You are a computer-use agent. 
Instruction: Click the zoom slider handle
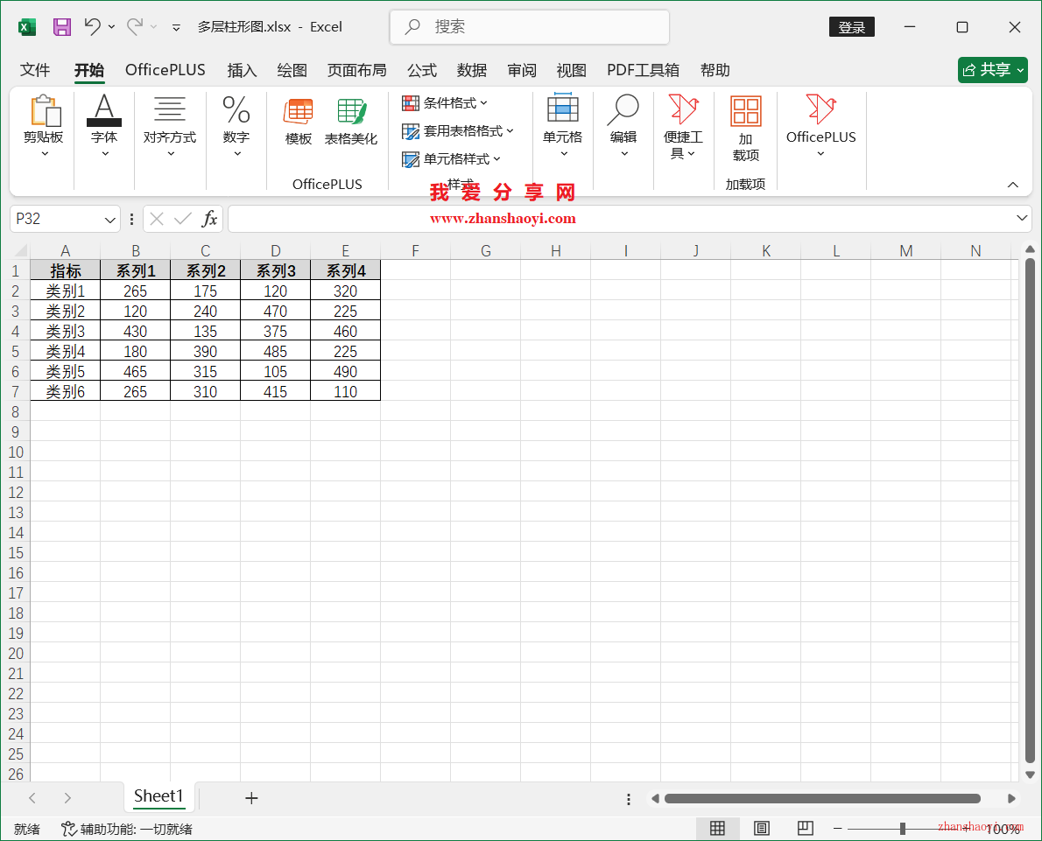coord(903,829)
